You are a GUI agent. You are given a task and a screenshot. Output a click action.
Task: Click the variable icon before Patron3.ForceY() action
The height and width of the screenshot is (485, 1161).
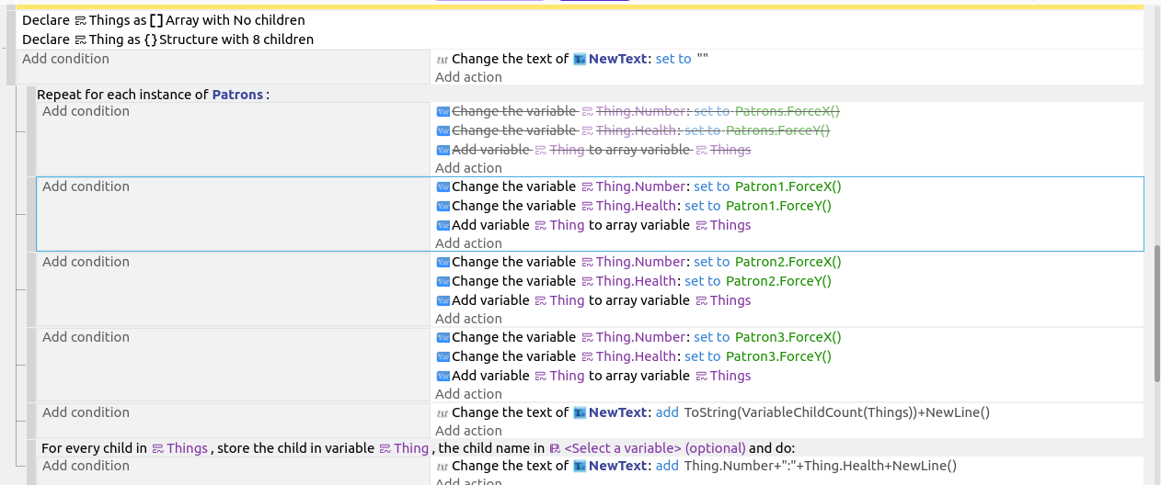443,356
